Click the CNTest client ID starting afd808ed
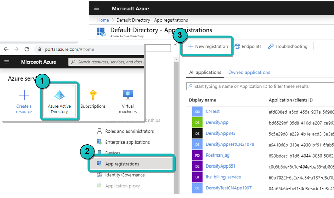334x198 pixels. pyautogui.click(x=301, y=112)
